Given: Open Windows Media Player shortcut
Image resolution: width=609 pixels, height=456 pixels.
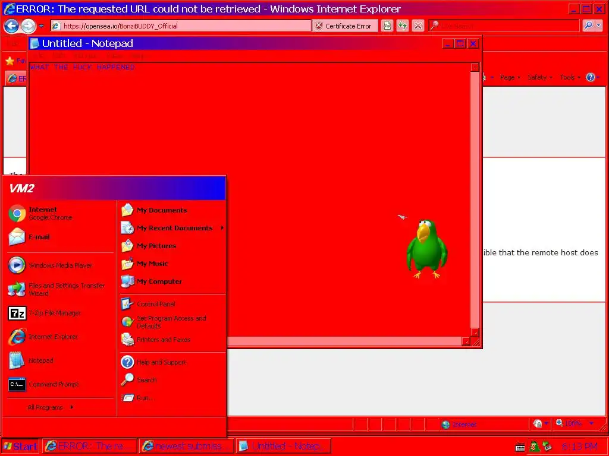Looking at the screenshot, I should click(x=60, y=265).
